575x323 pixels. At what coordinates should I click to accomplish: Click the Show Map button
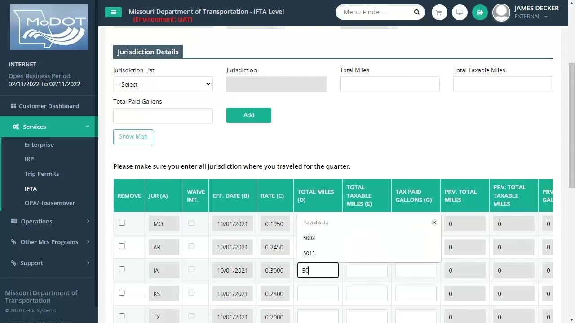133,137
